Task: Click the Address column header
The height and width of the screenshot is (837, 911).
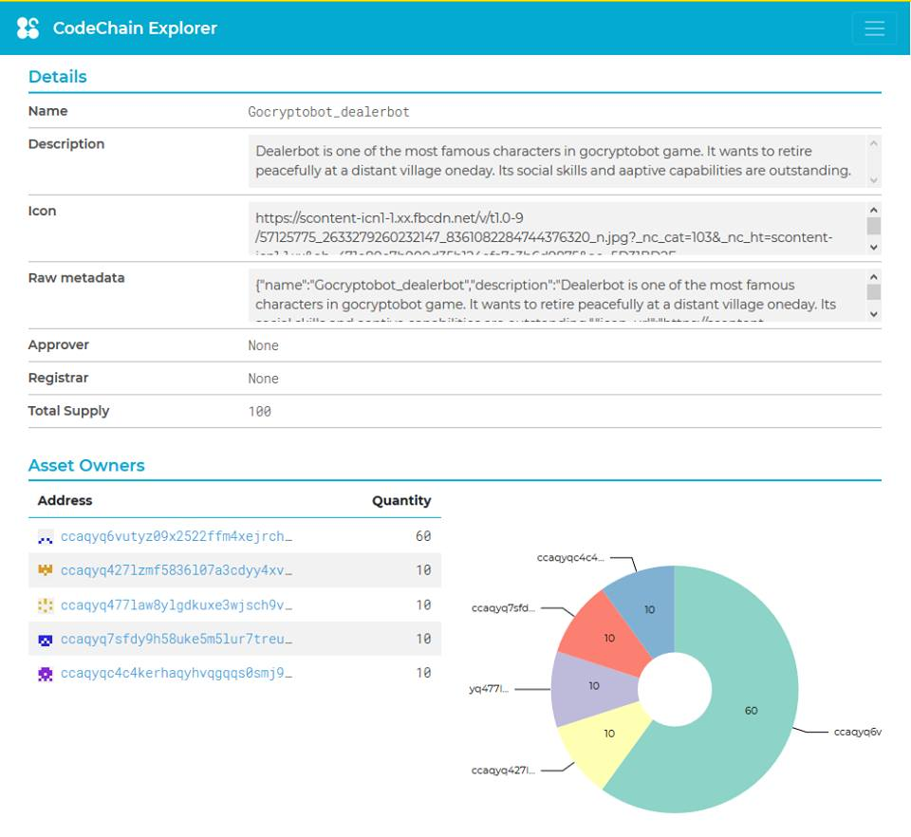Action: [65, 501]
